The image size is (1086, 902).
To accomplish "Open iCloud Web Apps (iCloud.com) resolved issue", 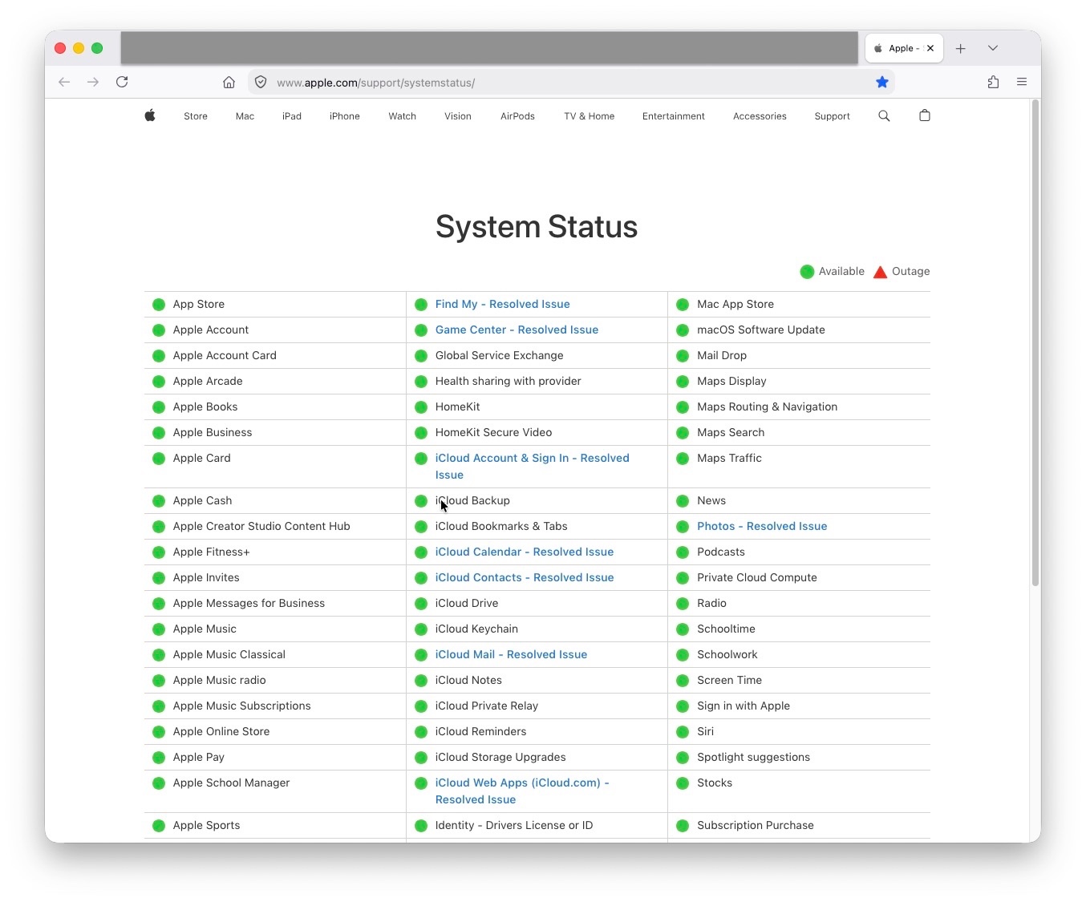I will tap(522, 791).
